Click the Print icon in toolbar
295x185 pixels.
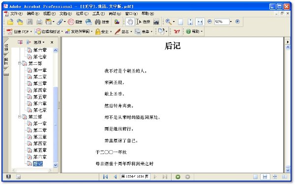coord(39,22)
